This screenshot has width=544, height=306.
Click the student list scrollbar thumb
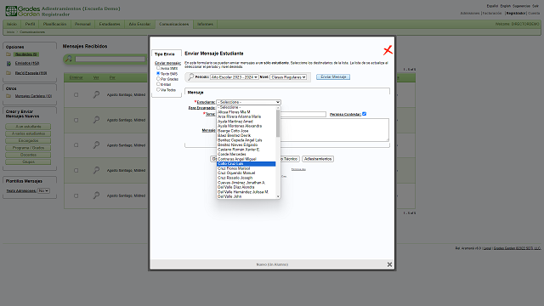[x=278, y=123]
